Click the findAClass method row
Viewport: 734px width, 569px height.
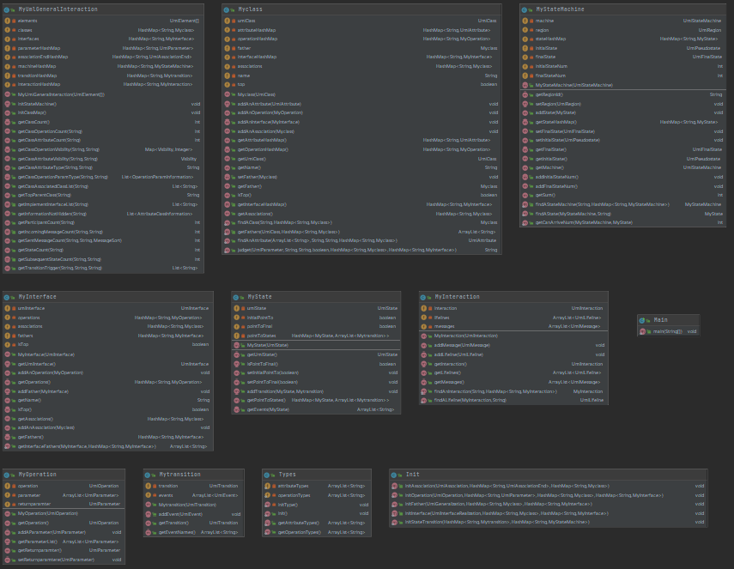point(361,223)
